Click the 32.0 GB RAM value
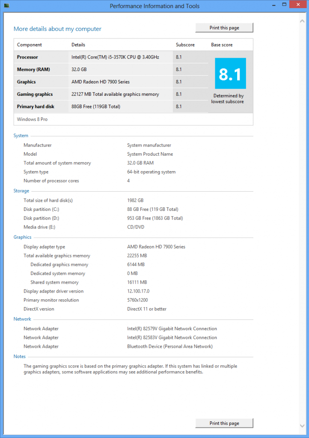The image size is (309, 438). 140,163
